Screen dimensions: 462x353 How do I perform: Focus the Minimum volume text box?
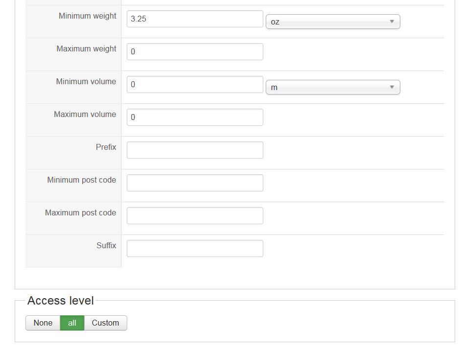tap(195, 85)
